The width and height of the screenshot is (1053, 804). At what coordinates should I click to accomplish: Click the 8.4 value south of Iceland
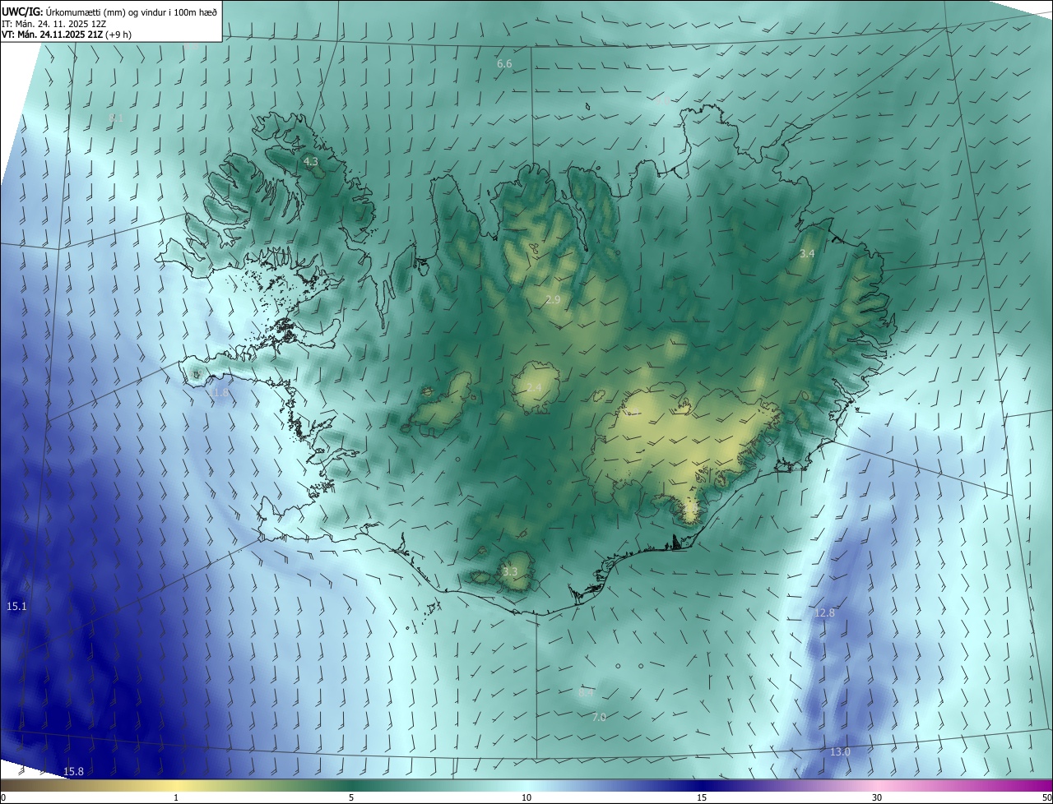pos(586,693)
